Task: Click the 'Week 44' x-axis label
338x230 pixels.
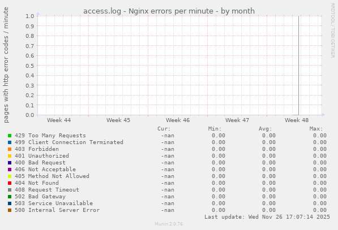Action: click(x=59, y=120)
